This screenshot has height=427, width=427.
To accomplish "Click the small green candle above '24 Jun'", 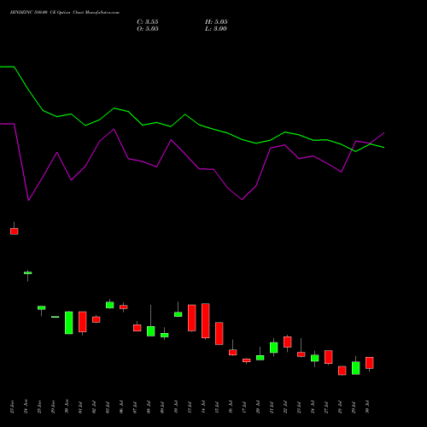I will (28, 273).
